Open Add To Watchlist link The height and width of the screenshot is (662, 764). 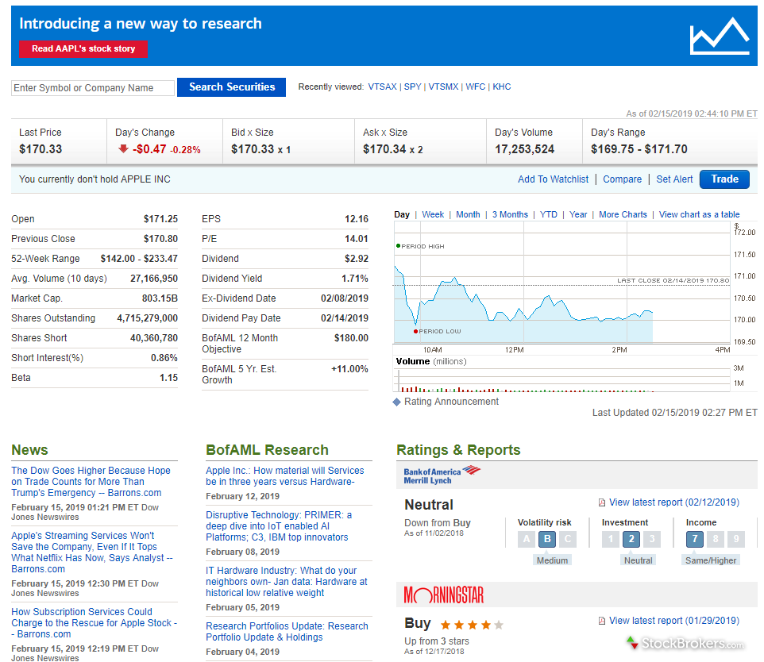[x=553, y=179]
